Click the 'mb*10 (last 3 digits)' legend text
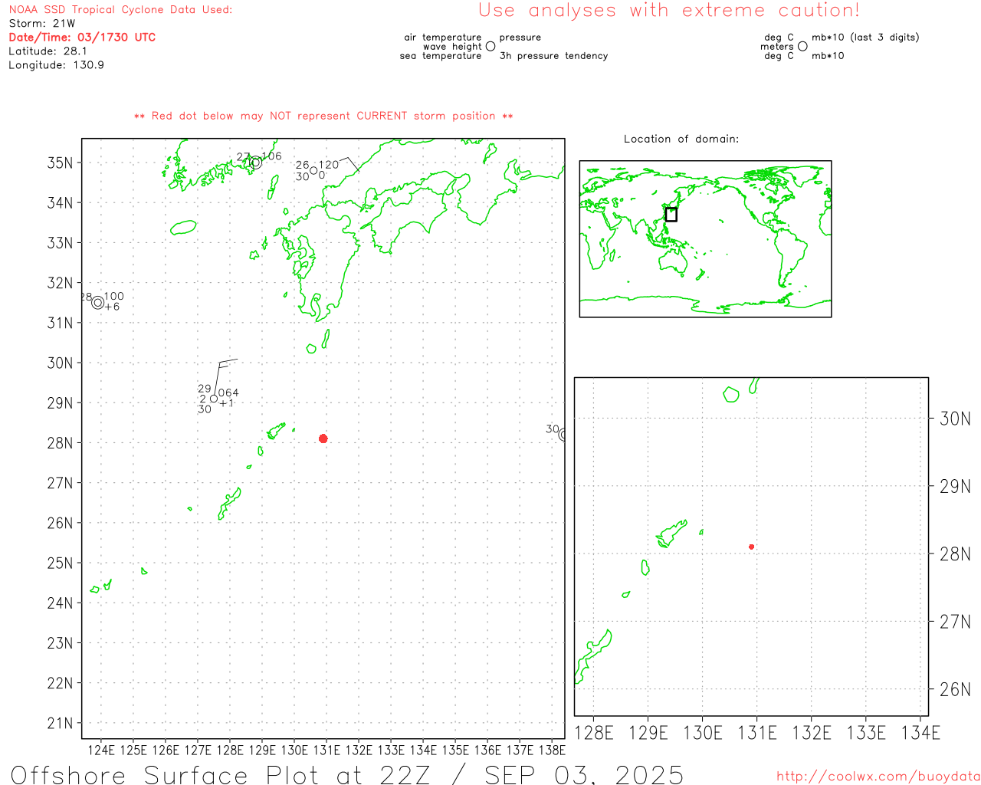Screen dimensions: 981x785 tap(865, 38)
